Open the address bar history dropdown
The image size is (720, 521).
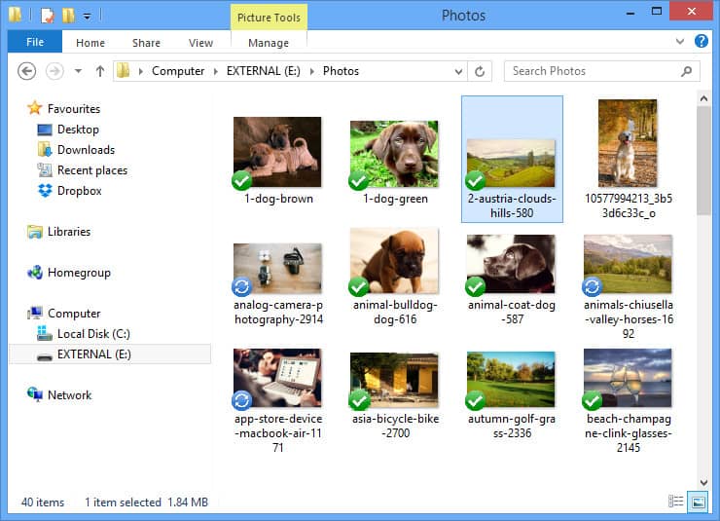[458, 72]
